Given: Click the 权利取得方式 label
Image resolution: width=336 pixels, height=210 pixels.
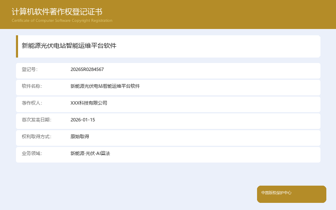Looking at the screenshot, I should 37,136.
